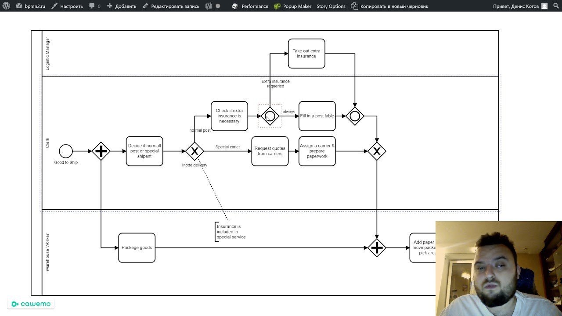Viewport: 562px width, 316px height.
Task: Click Копировать в новый черновик
Action: 389,6
